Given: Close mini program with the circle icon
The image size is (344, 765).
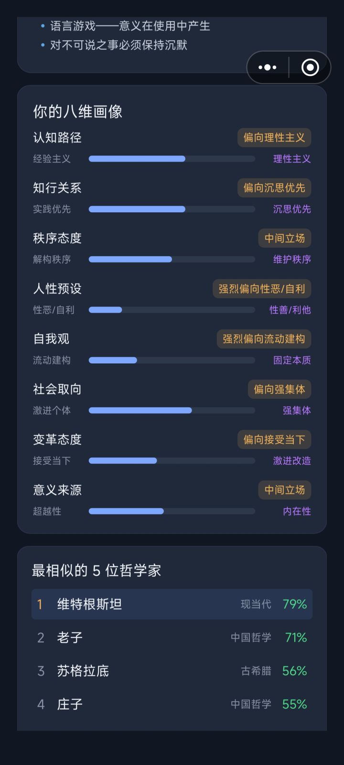Looking at the screenshot, I should coord(310,67).
